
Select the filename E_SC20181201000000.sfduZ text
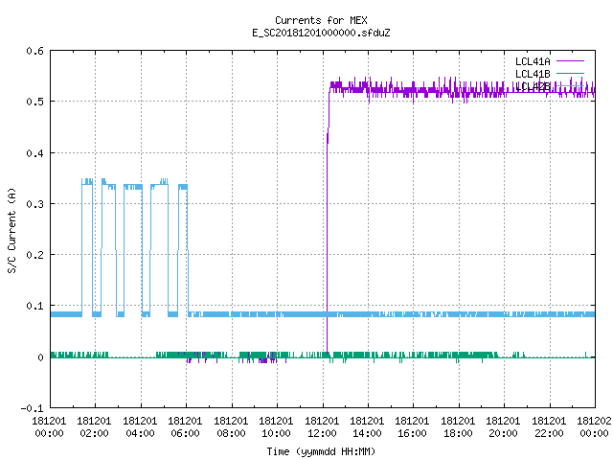coord(321,33)
